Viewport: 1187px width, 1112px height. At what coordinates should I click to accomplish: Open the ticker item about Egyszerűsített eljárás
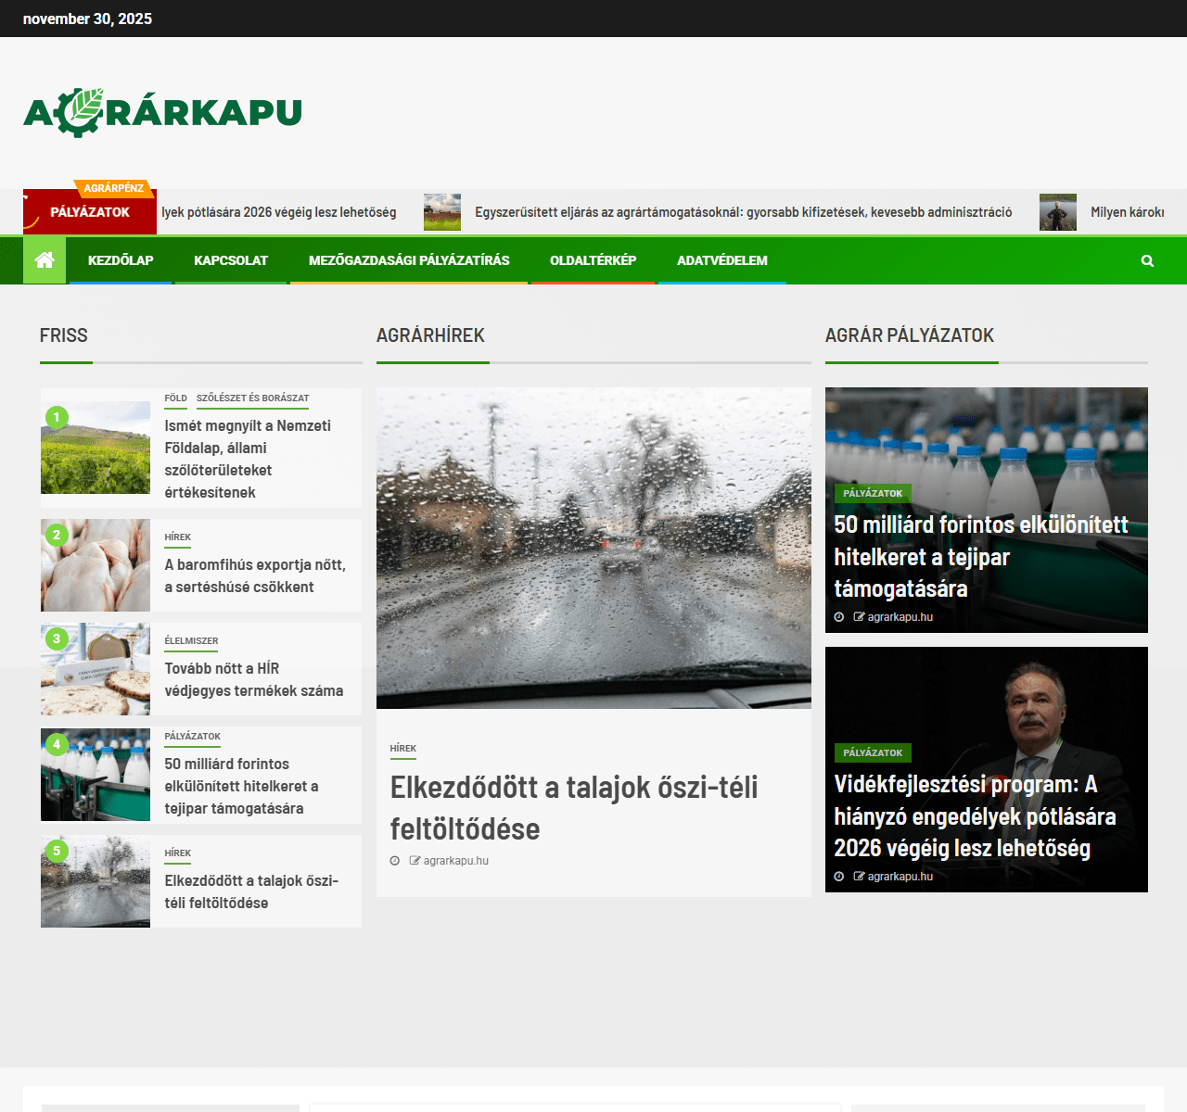coord(743,212)
